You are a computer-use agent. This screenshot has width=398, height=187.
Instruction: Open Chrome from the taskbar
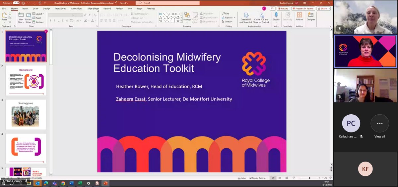coord(63,183)
